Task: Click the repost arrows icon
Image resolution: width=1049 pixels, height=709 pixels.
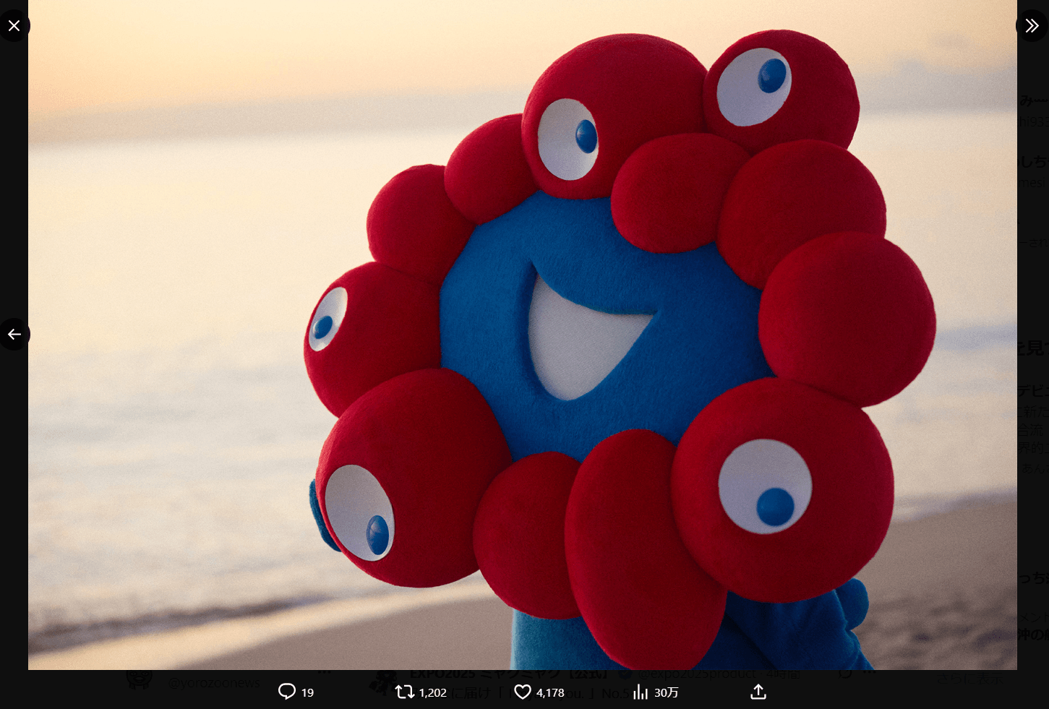Action: [x=405, y=692]
